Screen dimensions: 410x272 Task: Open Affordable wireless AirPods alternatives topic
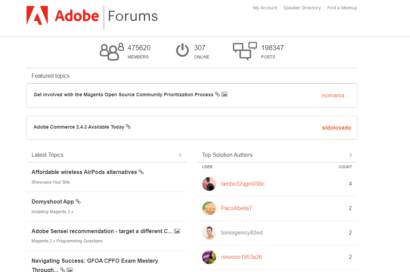click(x=84, y=172)
